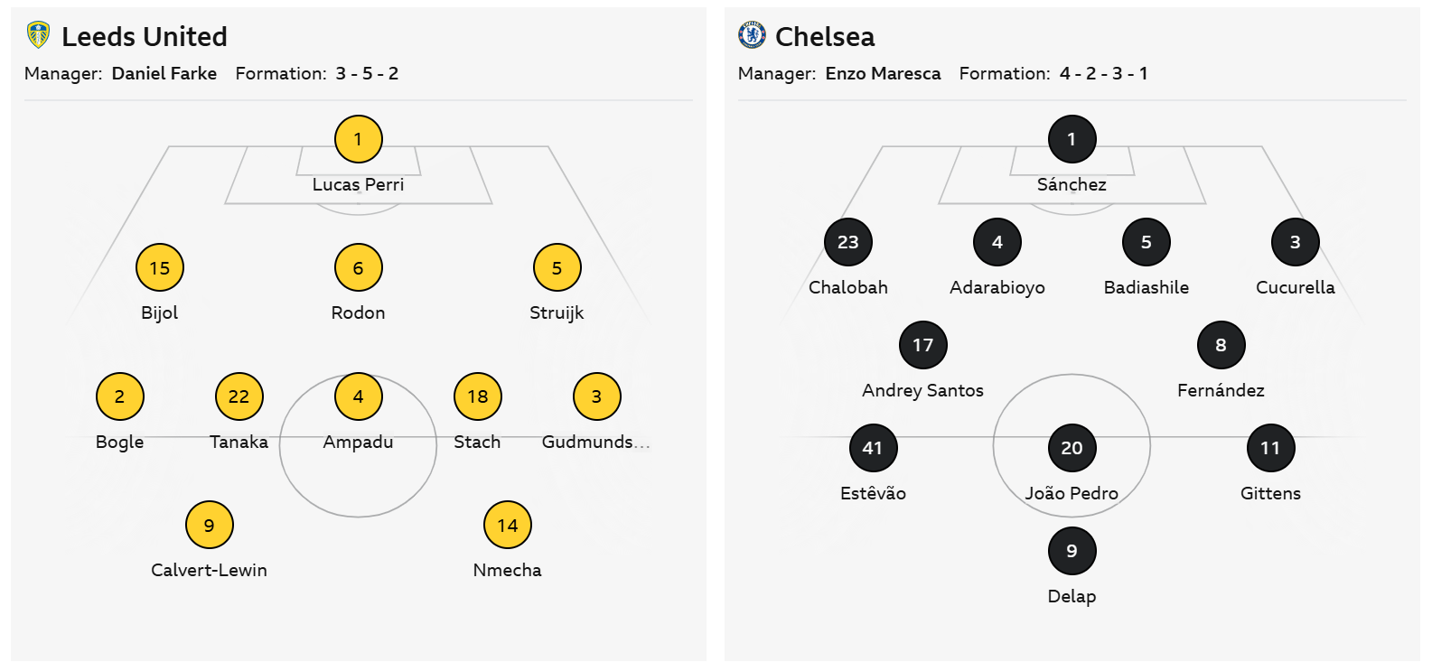Click the Andrey Santos name label
This screenshot has height=671, width=1432.
pos(922,390)
